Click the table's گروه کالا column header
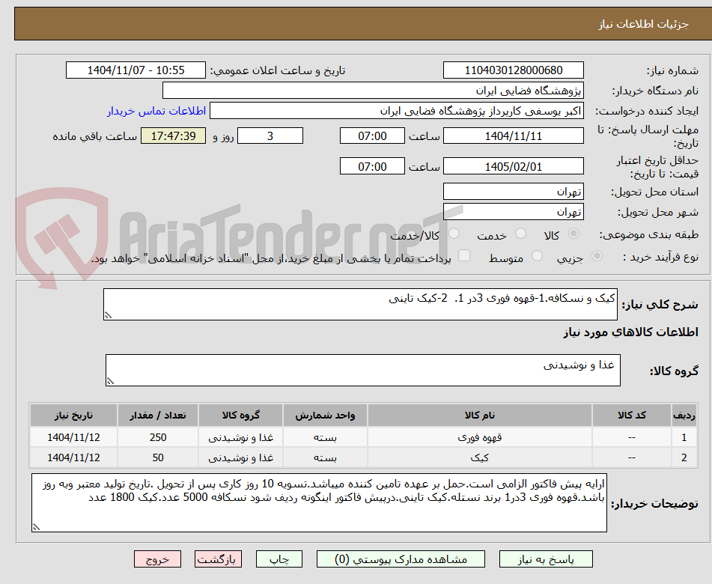 pos(240,415)
